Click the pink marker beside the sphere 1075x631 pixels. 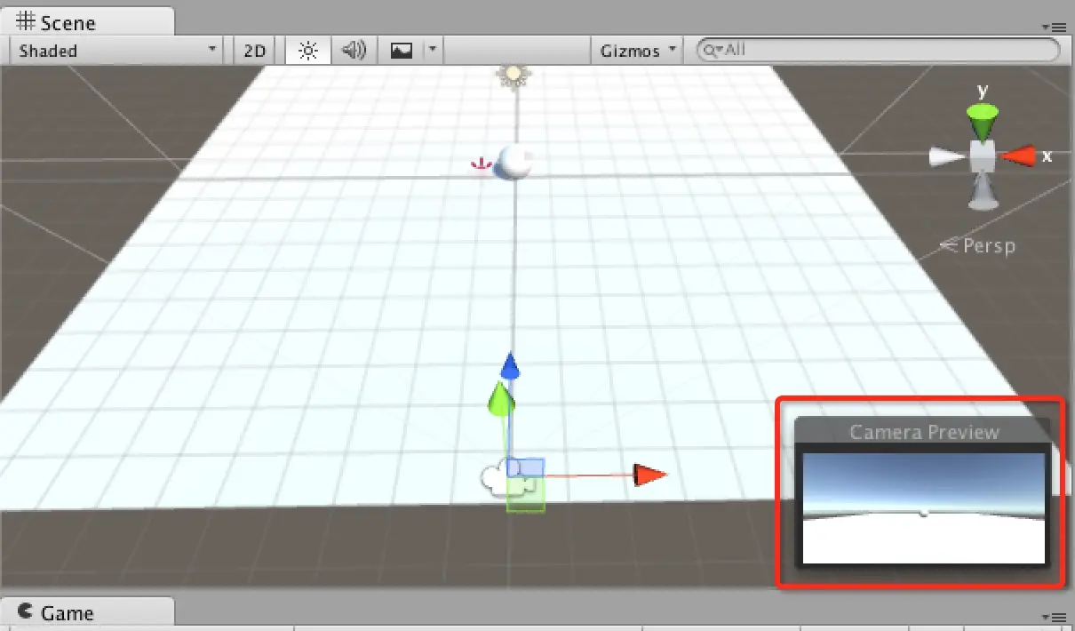pos(481,164)
